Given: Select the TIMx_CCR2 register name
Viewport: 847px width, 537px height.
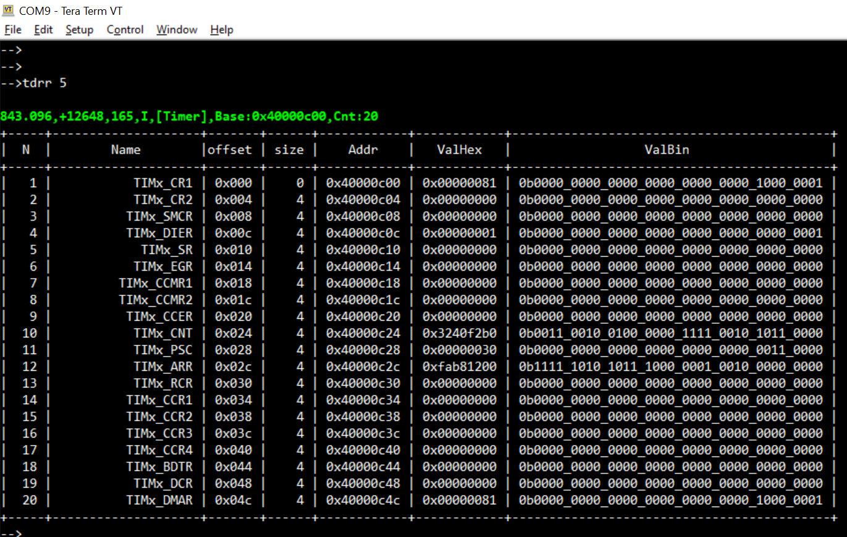Looking at the screenshot, I should pos(159,416).
